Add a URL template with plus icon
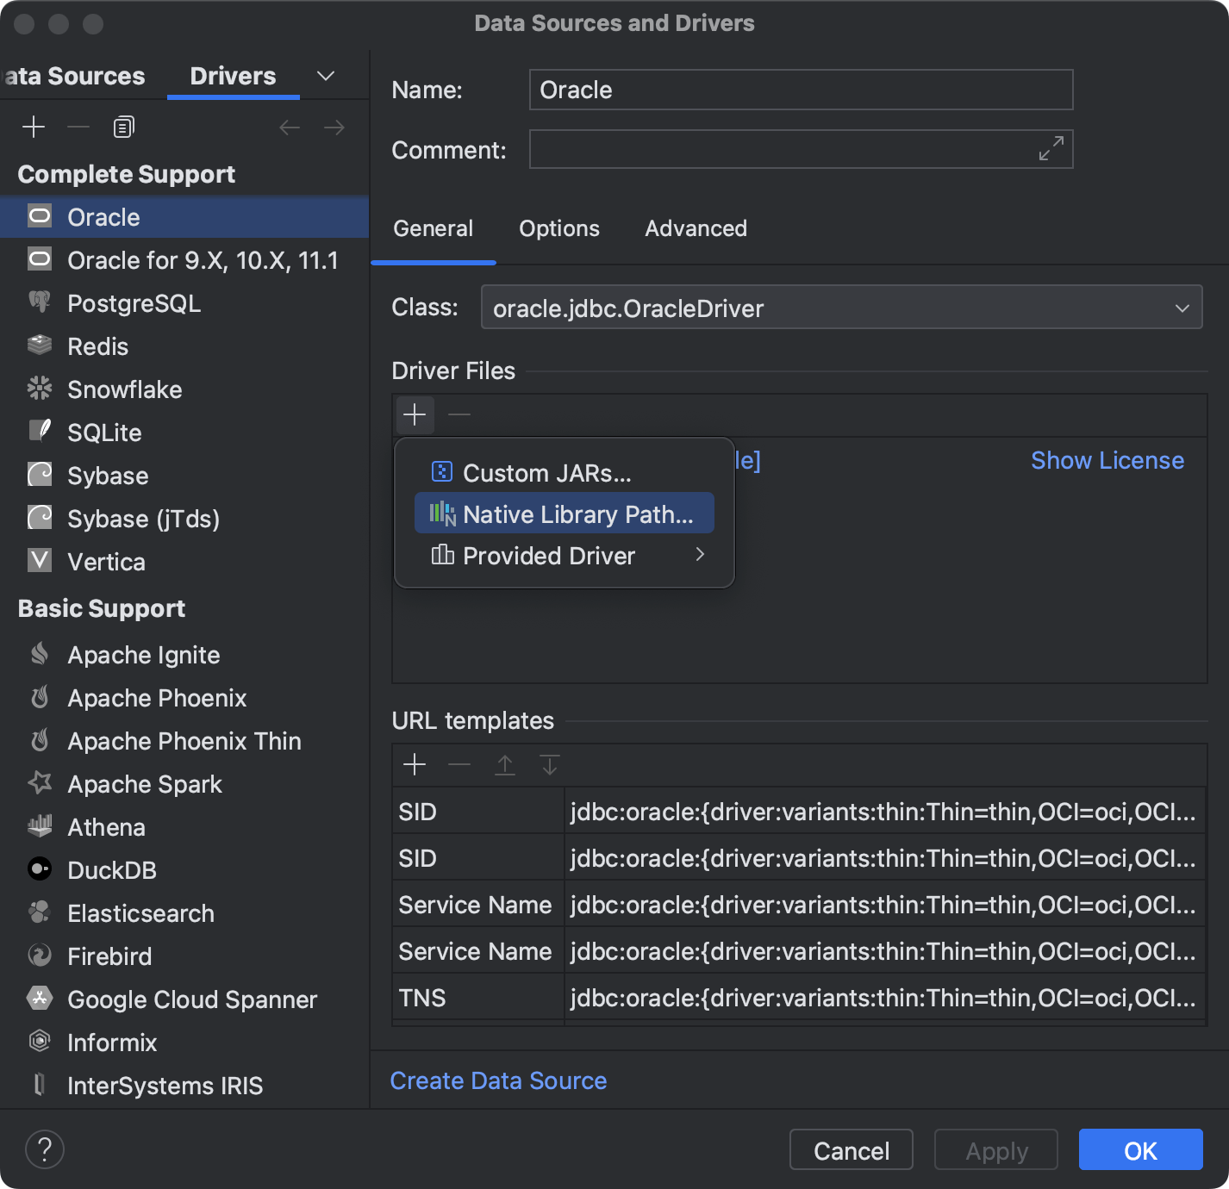Viewport: 1229px width, 1189px height. [415, 764]
